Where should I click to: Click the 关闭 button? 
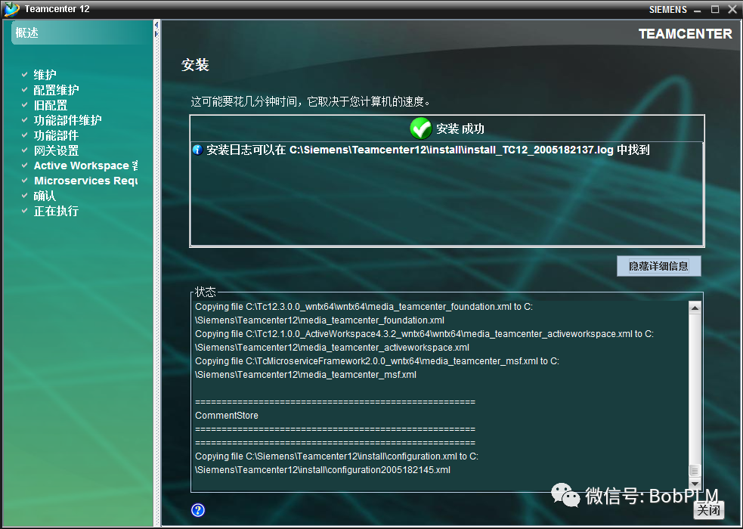click(709, 510)
